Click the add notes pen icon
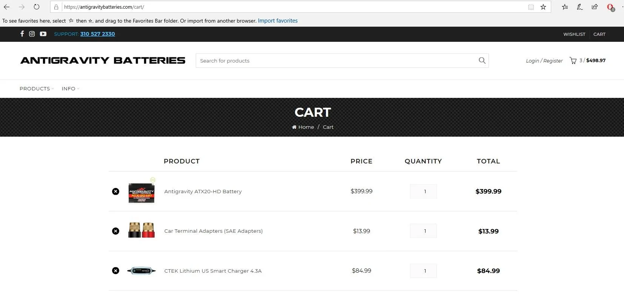This screenshot has height=296, width=624. (x=580, y=7)
